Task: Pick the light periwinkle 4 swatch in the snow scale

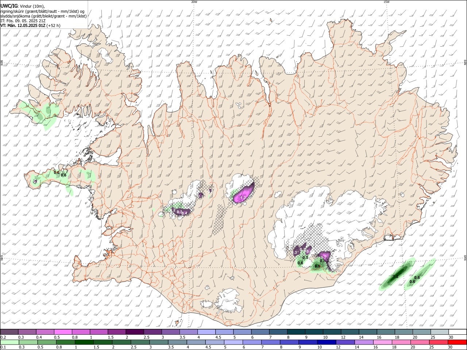Action: (x=207, y=332)
